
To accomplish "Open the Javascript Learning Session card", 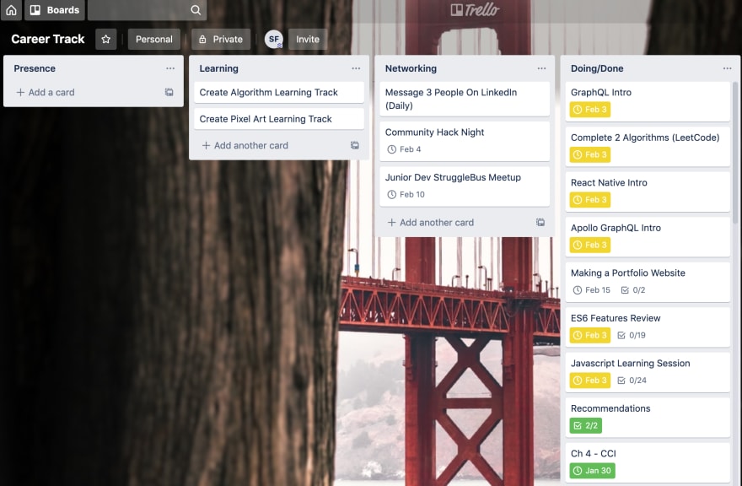I will pos(648,372).
